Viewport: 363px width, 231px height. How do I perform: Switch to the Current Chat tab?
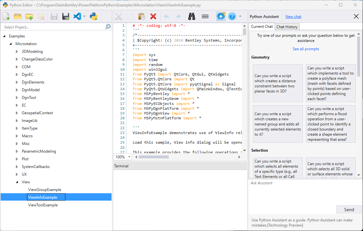coord(262,27)
